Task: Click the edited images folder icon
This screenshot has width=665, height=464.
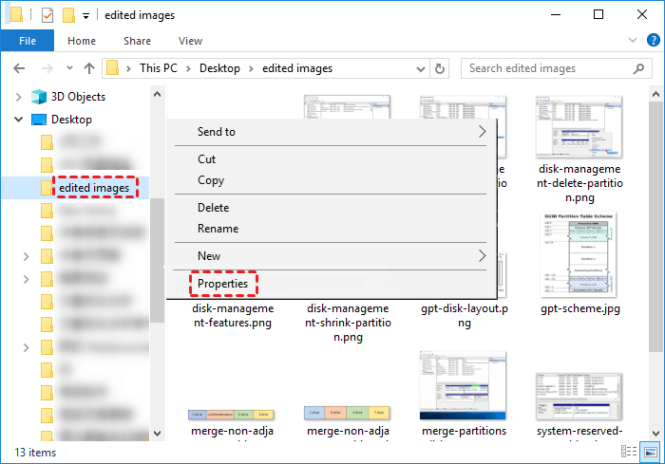Action: pyautogui.click(x=47, y=187)
